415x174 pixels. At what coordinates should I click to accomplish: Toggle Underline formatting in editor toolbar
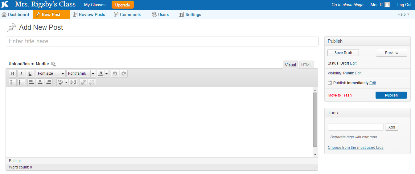pos(30,73)
